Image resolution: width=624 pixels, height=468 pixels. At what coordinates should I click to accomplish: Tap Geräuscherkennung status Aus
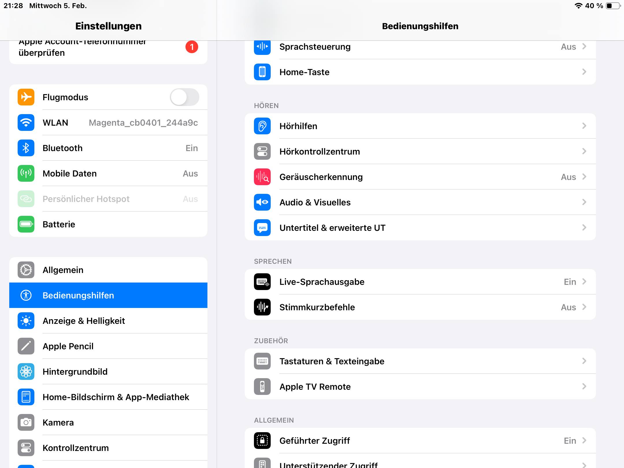tap(568, 177)
